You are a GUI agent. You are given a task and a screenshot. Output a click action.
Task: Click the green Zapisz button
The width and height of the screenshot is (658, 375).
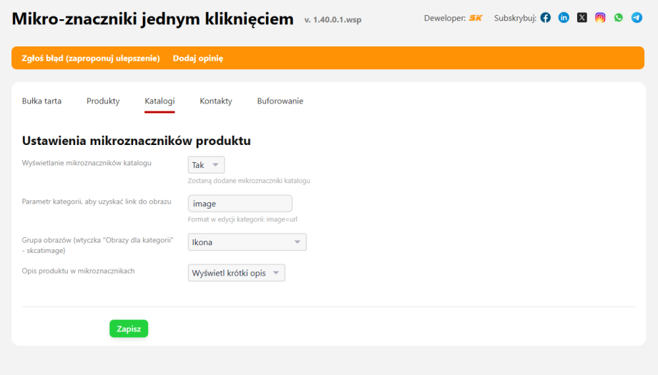[x=129, y=329]
